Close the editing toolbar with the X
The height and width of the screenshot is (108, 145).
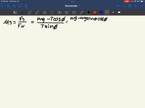136,6
